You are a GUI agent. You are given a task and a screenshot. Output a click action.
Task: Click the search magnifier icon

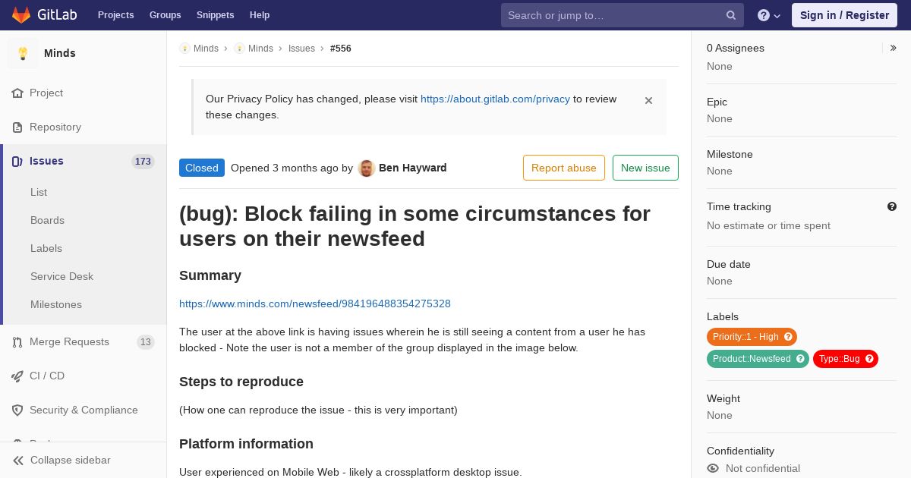(x=731, y=15)
